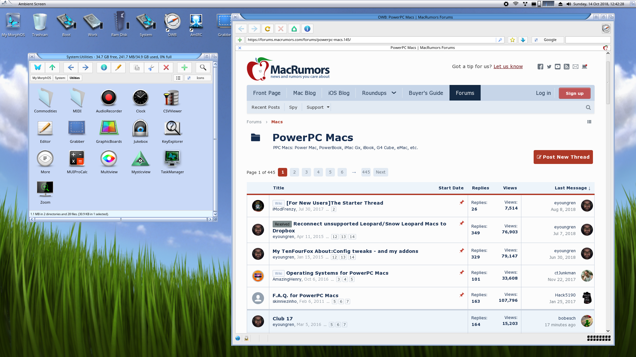This screenshot has width=636, height=357.
Task: Open the Front Page navigation tab
Action: [x=267, y=93]
